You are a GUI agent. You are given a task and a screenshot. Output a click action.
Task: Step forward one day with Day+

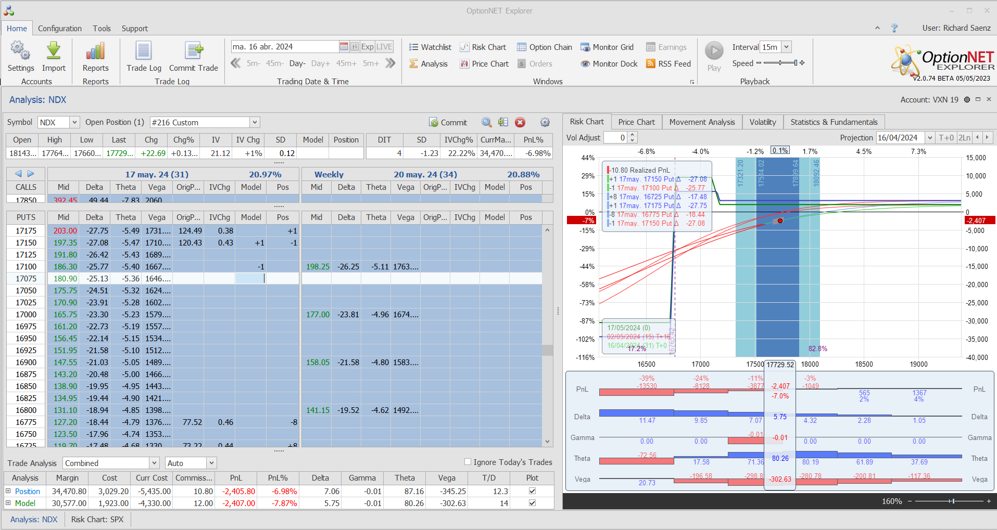[x=321, y=63]
